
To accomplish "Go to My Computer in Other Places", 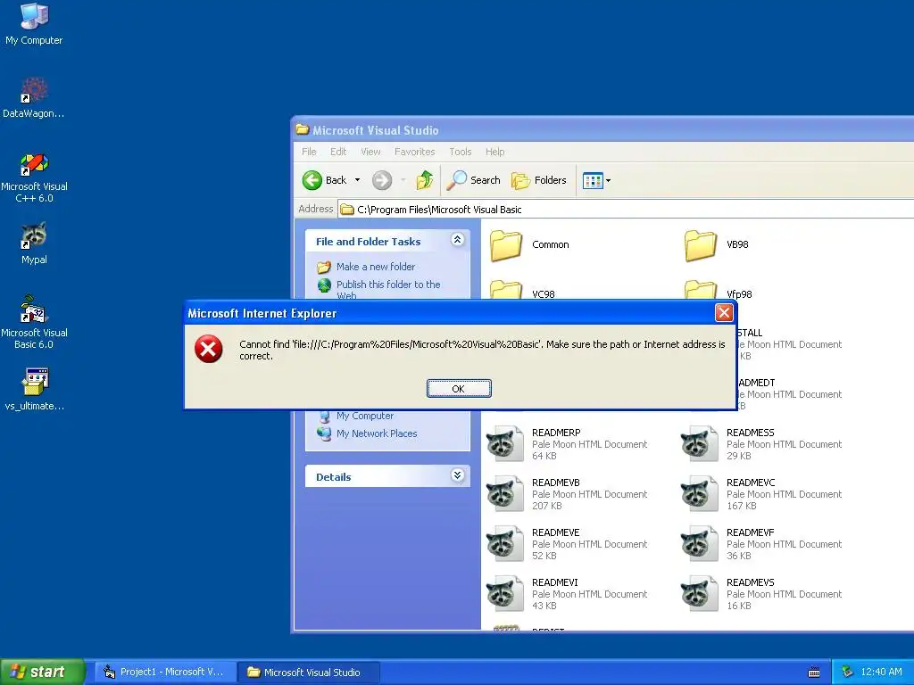I will click(x=365, y=416).
